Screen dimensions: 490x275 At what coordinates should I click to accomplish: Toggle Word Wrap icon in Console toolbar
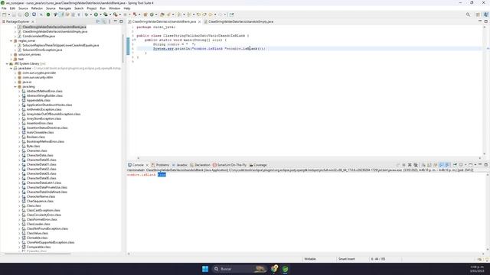pyautogui.click(x=435, y=165)
